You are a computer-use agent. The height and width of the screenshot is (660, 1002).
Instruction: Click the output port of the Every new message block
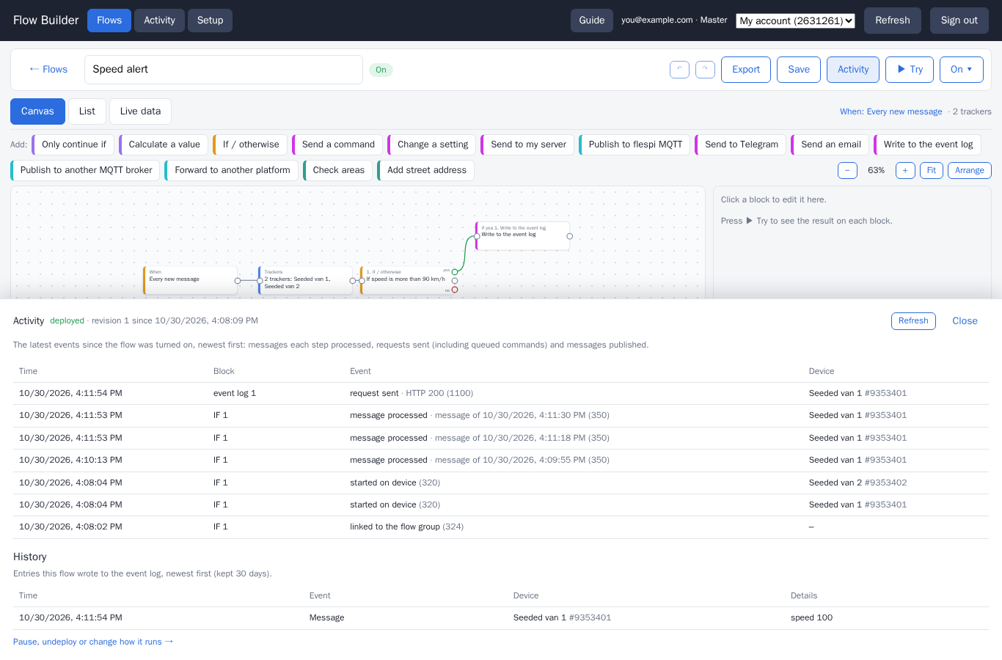point(237,281)
